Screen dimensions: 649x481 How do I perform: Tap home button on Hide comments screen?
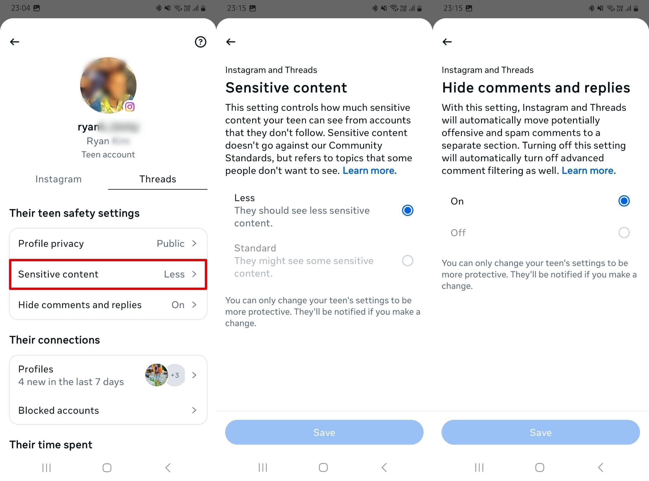click(x=539, y=468)
